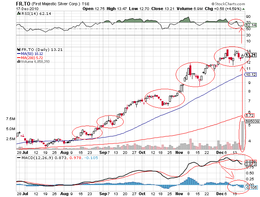Screen dimensions: 260x197
Task: Click the 5.0M volume scale label
Action: [11, 129]
